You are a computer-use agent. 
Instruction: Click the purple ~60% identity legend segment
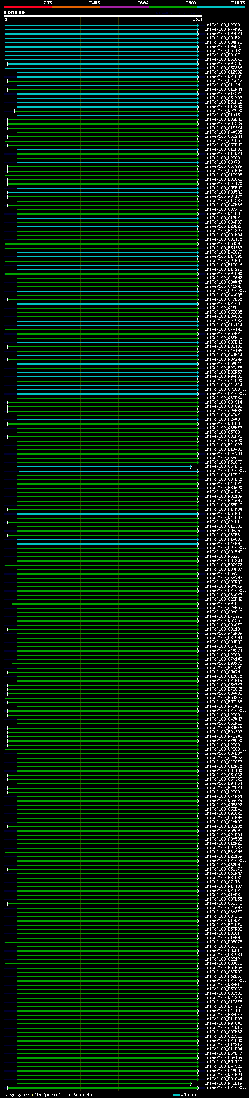pyautogui.click(x=125, y=7)
